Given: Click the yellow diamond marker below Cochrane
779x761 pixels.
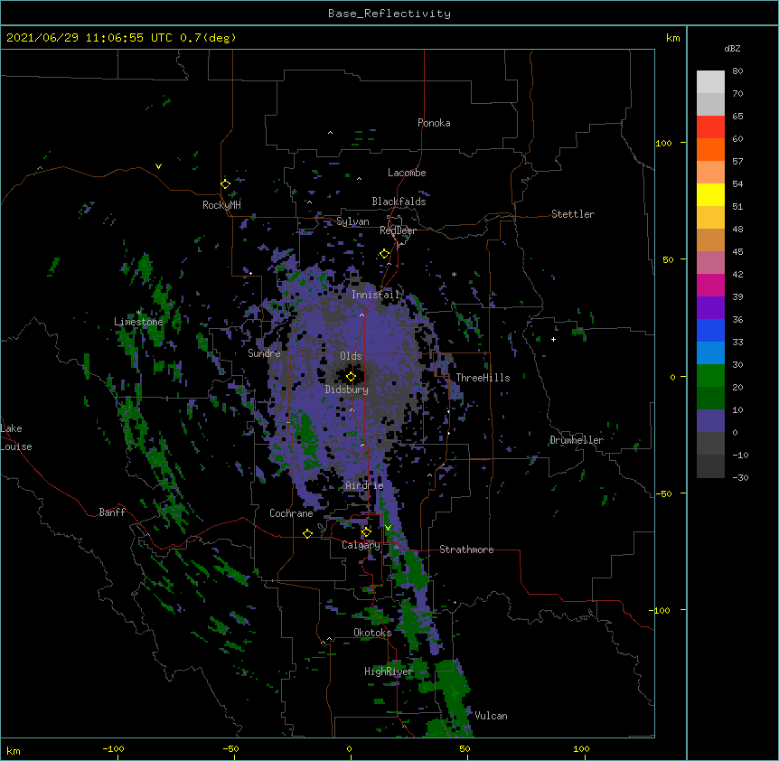Looking at the screenshot, I should point(307,533).
